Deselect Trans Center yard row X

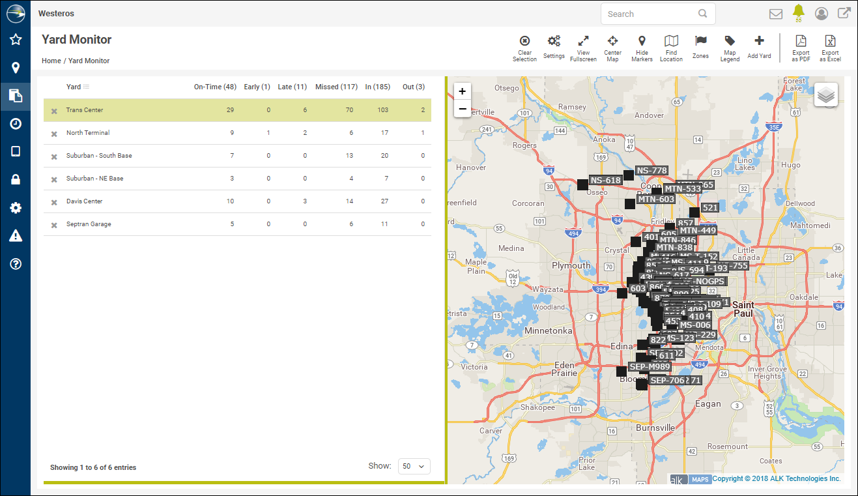tap(54, 111)
